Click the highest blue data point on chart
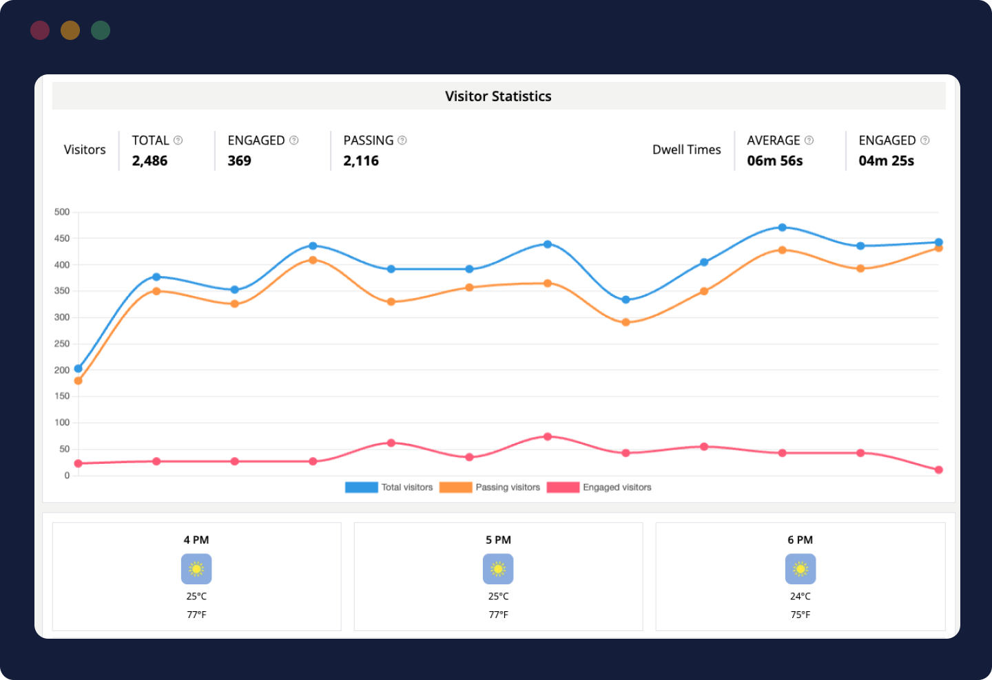 [x=783, y=227]
